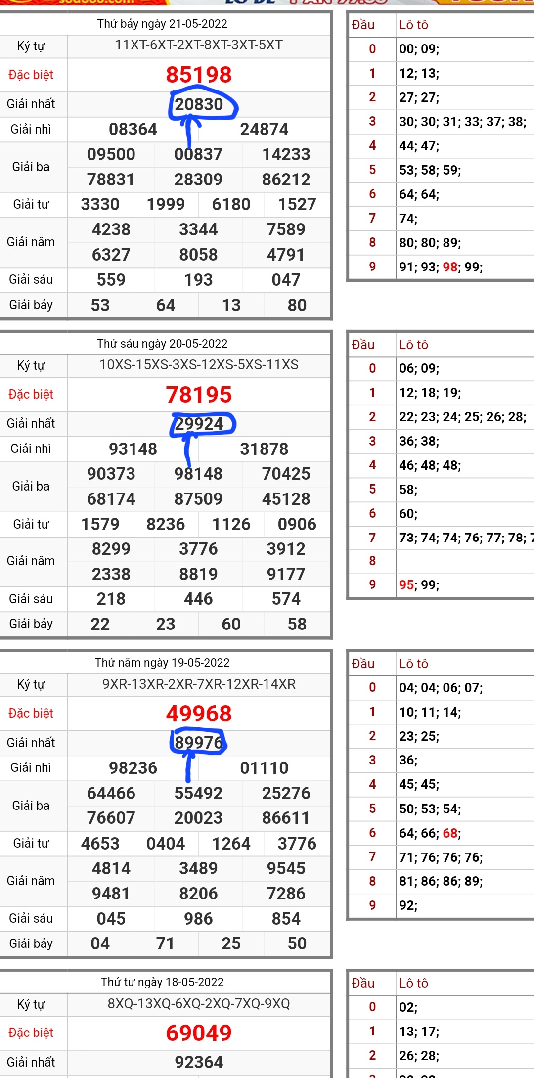Click code string 10XS-15XS-3XS-12XS-5XS-11XS

point(199,365)
